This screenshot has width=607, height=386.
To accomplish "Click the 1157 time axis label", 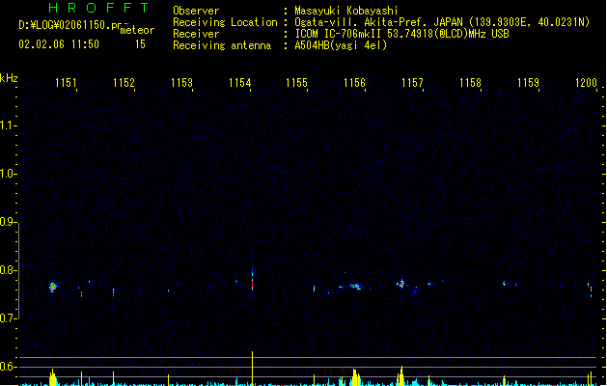I will pyautogui.click(x=412, y=82).
